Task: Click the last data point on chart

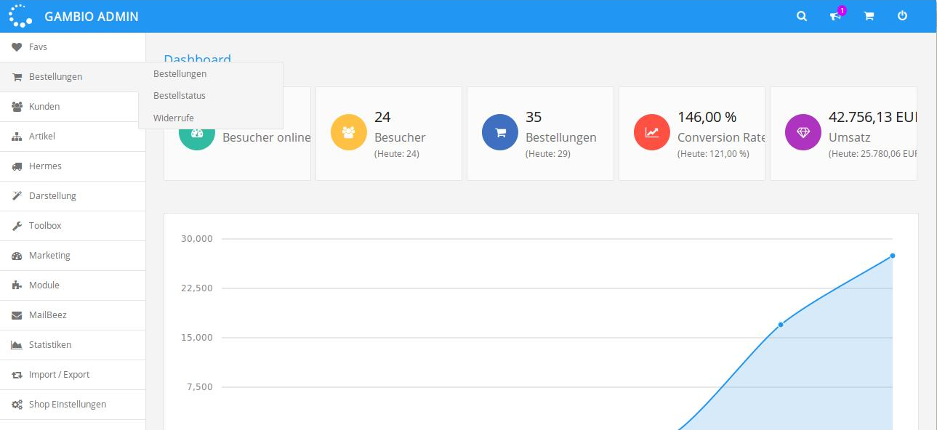Action: tap(892, 256)
